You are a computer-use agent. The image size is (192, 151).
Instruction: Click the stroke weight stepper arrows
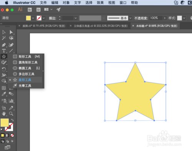click(x=60, y=18)
